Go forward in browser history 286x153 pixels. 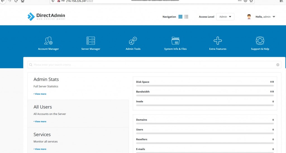pyautogui.click(x=9, y=1)
